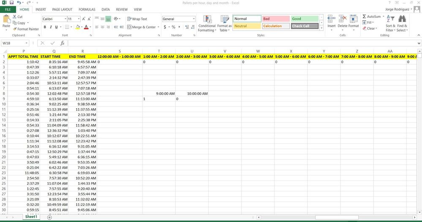Decrease font size with the smaller A icon
Viewport: 422px width, 222px height.
tap(89, 19)
